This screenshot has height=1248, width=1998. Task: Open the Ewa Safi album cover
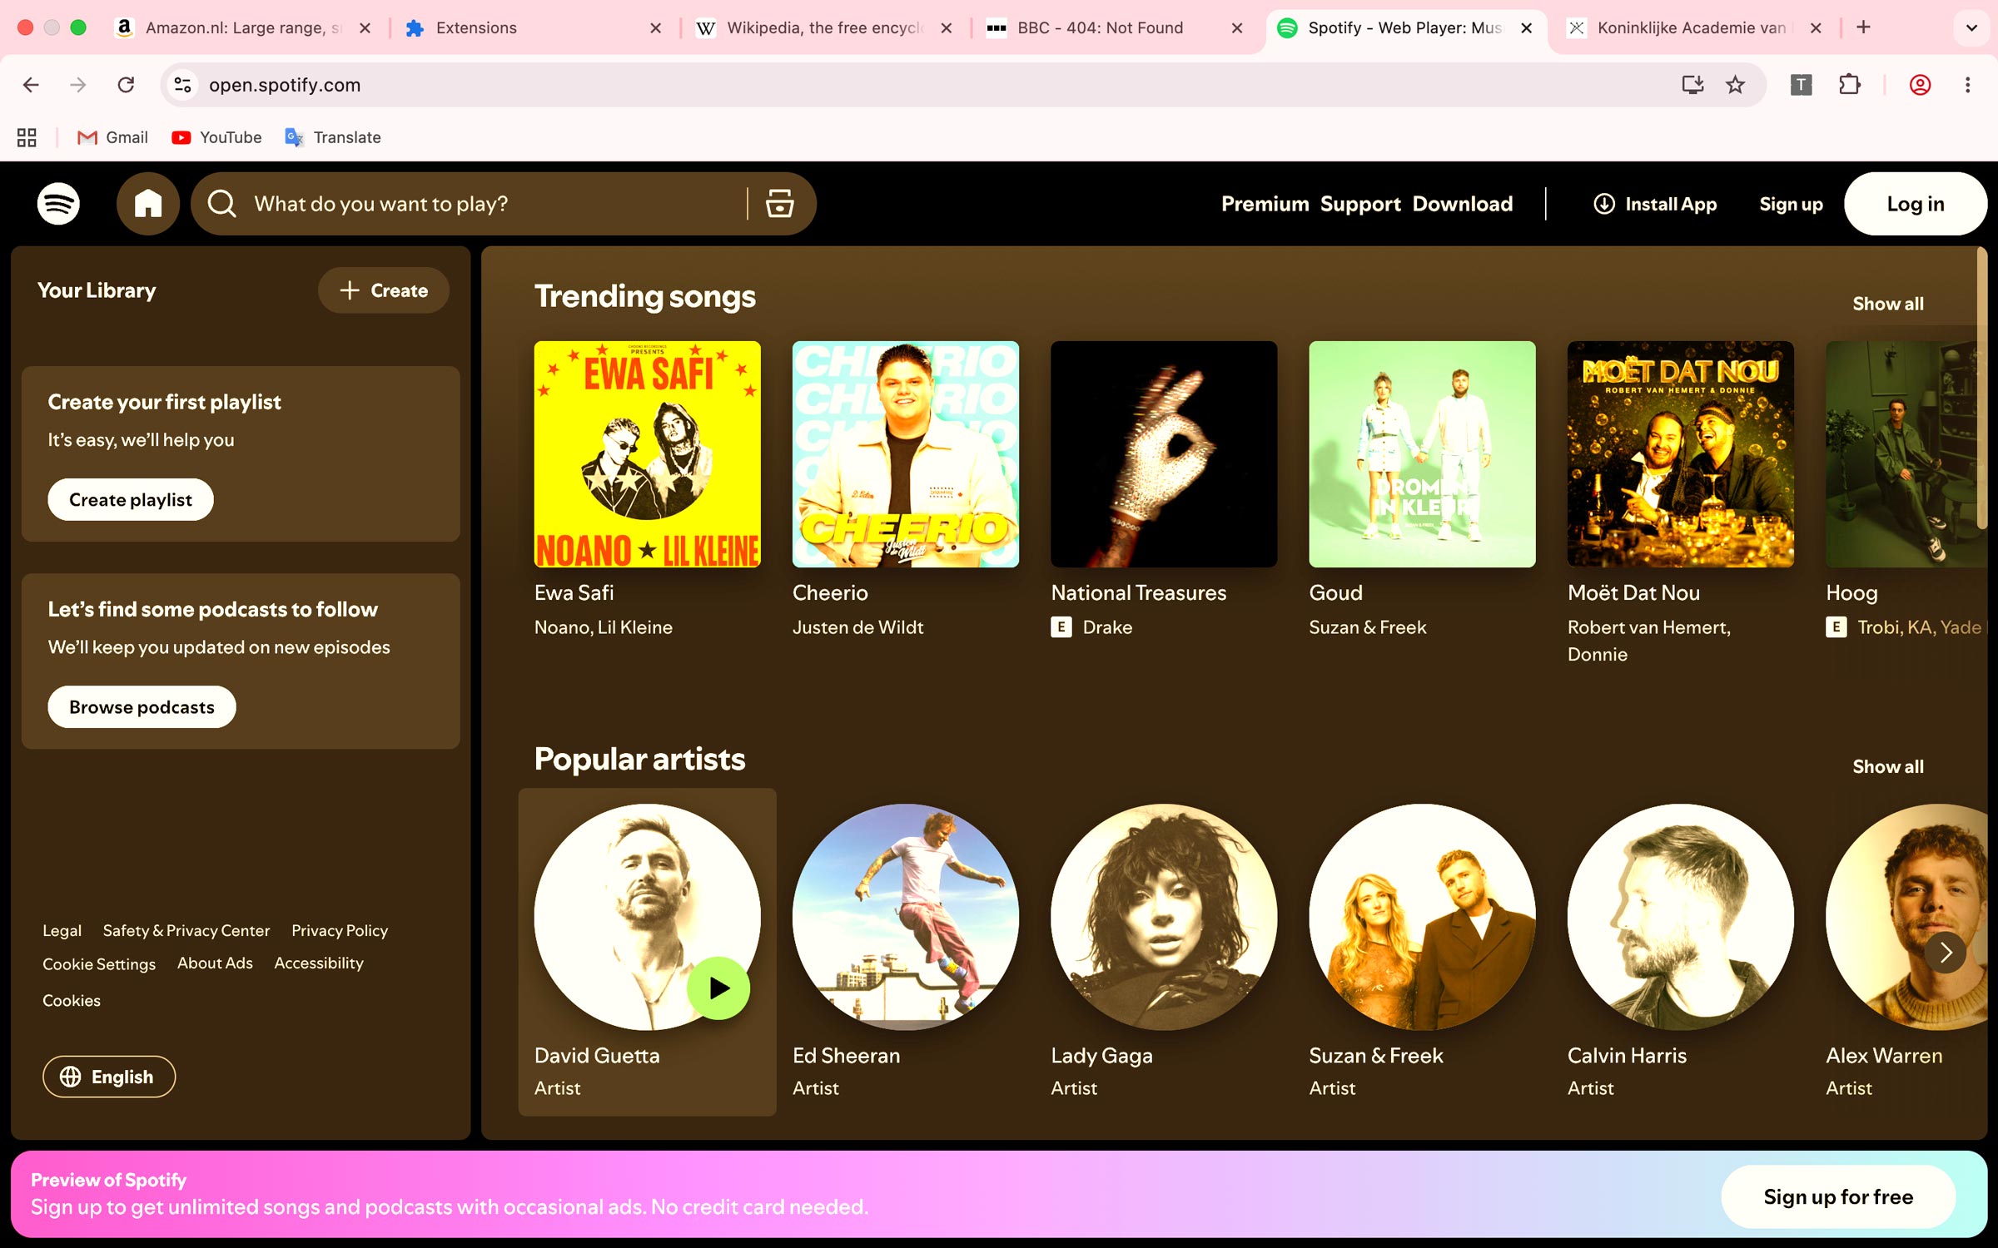point(648,454)
